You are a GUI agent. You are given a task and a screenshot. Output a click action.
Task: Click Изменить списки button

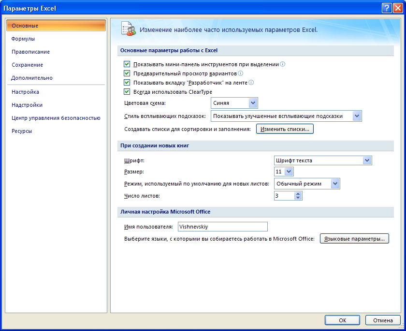click(285, 129)
